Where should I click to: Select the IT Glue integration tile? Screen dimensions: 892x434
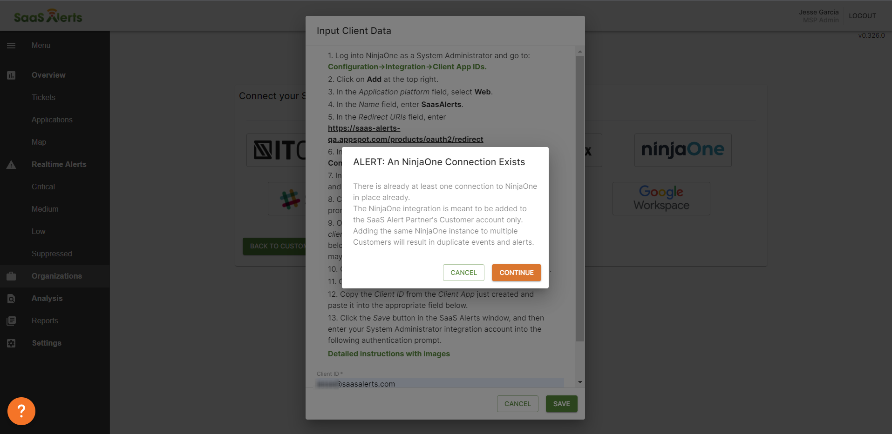pos(276,150)
